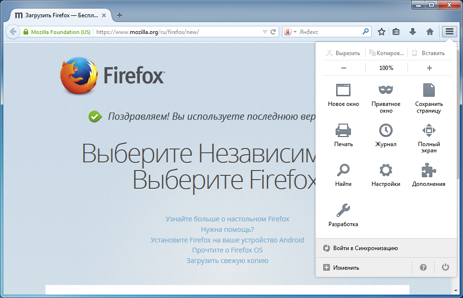Open the Downloads arrow icon
This screenshot has height=298, width=463.
(413, 32)
